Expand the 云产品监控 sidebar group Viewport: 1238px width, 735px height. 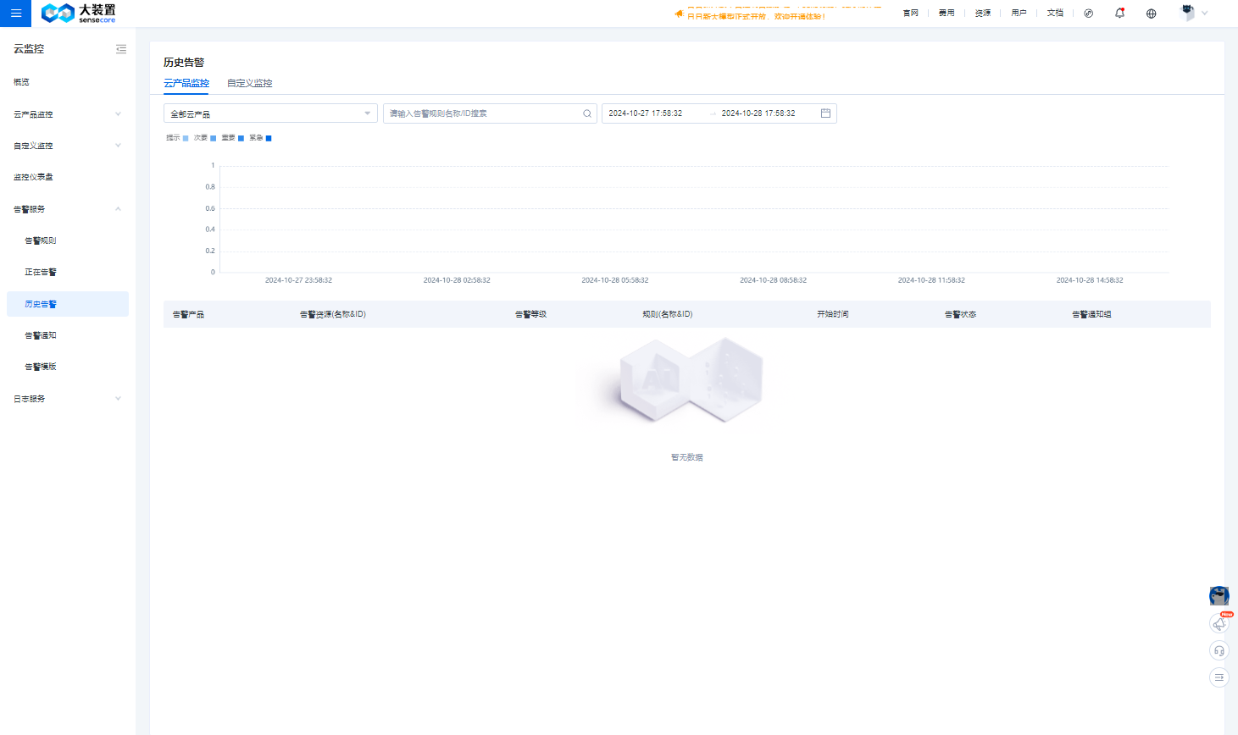point(67,114)
